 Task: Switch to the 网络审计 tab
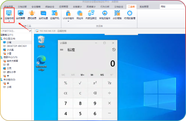click(x=91, y=7)
